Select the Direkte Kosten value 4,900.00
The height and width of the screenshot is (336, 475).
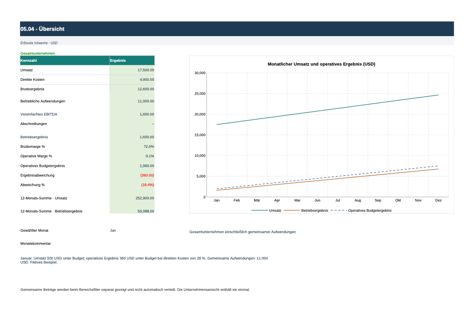coord(147,80)
